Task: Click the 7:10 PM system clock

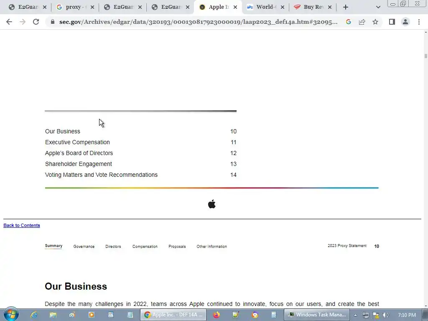Action: point(407,315)
